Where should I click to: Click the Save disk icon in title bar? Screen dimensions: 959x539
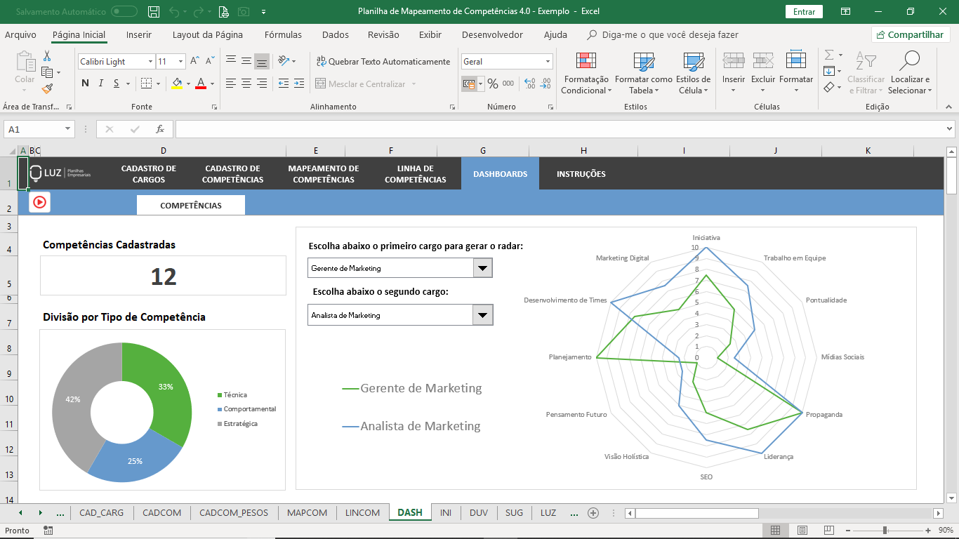click(x=154, y=12)
